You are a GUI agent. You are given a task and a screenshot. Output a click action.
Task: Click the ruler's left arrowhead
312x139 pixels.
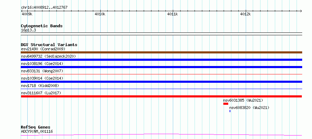click(x=22, y=11)
